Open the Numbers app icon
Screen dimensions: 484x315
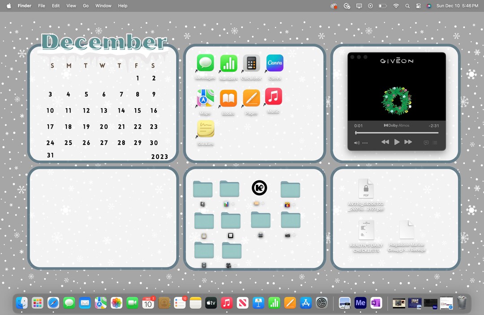[x=228, y=63]
